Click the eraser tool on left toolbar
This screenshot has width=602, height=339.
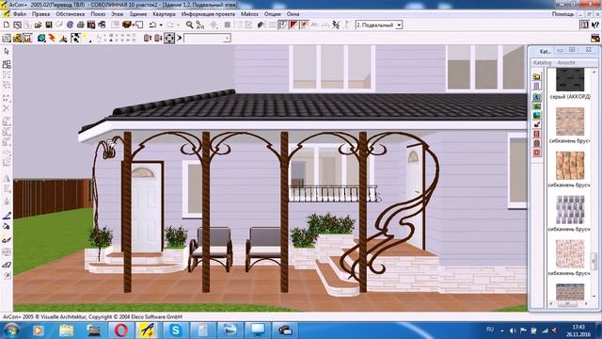(x=7, y=265)
